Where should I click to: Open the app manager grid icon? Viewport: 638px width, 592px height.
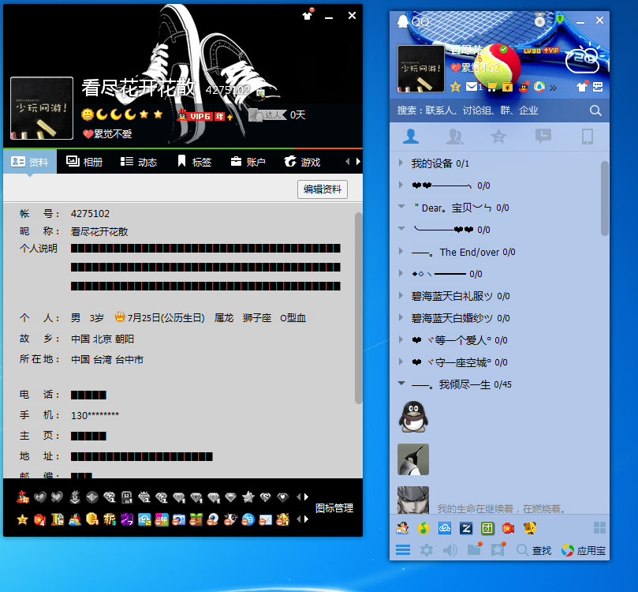coord(600,528)
